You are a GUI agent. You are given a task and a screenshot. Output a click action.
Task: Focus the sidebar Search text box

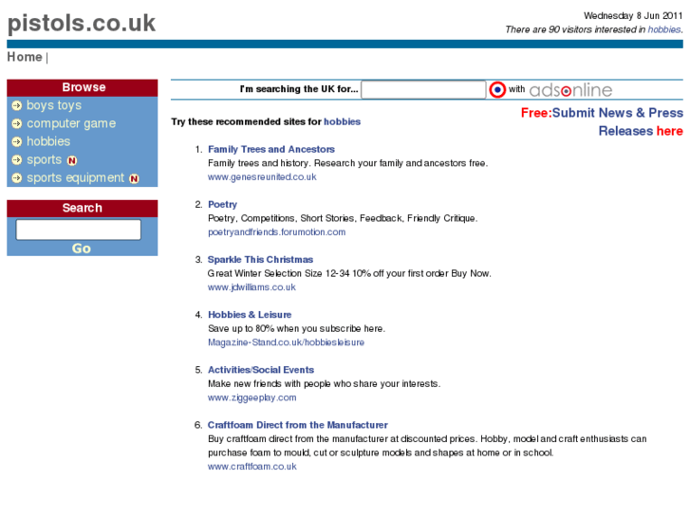(x=79, y=230)
